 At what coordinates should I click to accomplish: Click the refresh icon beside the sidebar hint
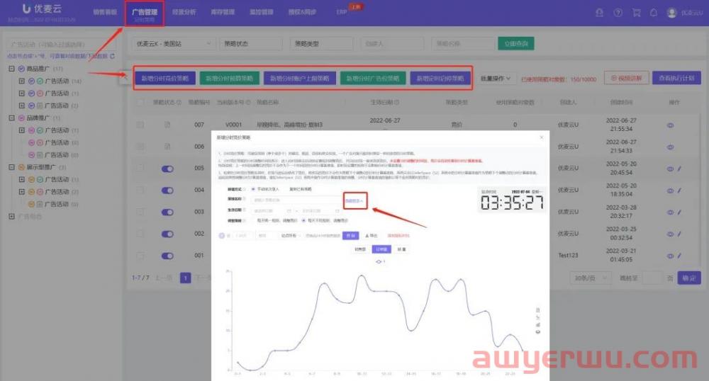[112, 56]
